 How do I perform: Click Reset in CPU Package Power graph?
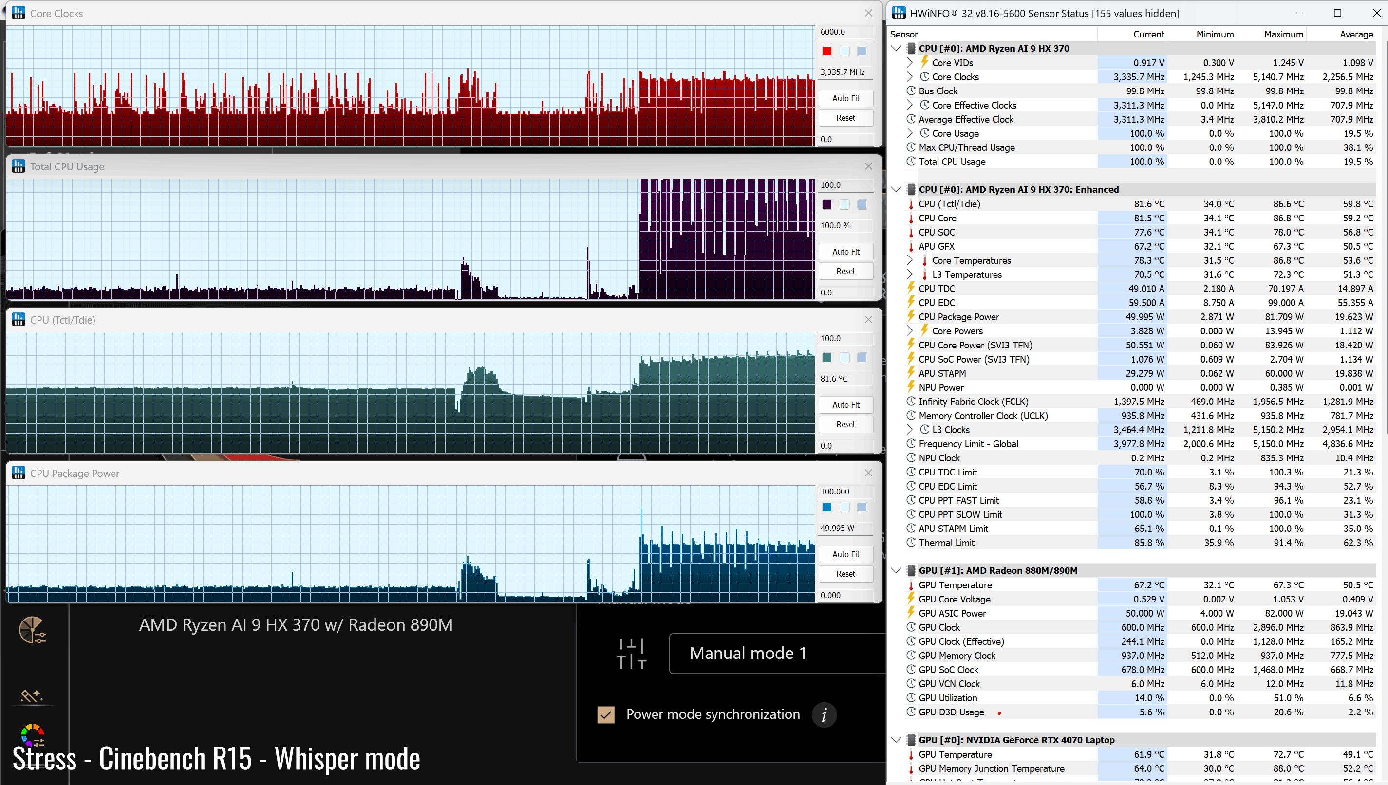click(845, 573)
